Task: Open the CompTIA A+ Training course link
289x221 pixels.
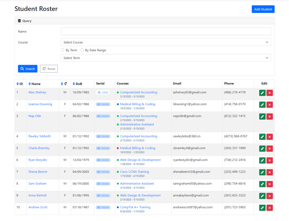Action: (x=135, y=207)
